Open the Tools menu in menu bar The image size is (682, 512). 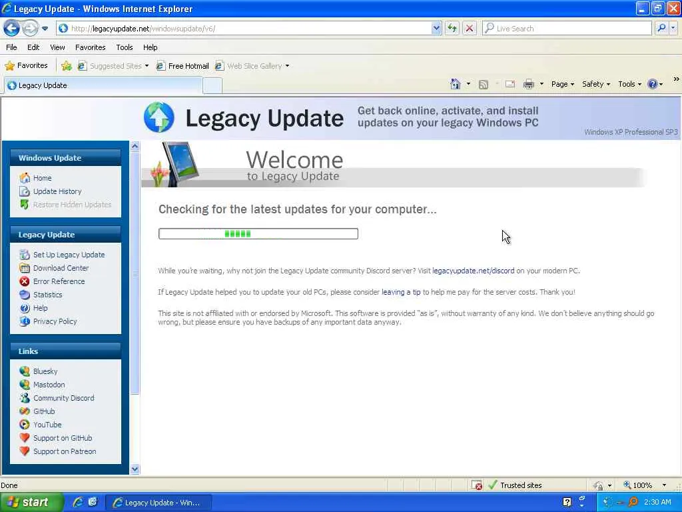point(125,47)
